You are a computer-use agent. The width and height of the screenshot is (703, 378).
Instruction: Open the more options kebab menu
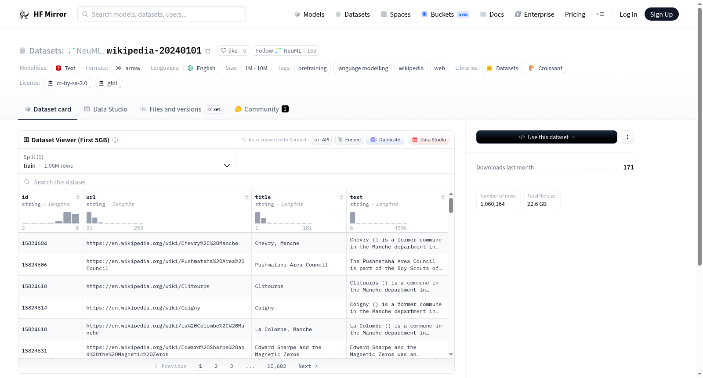[x=627, y=137]
